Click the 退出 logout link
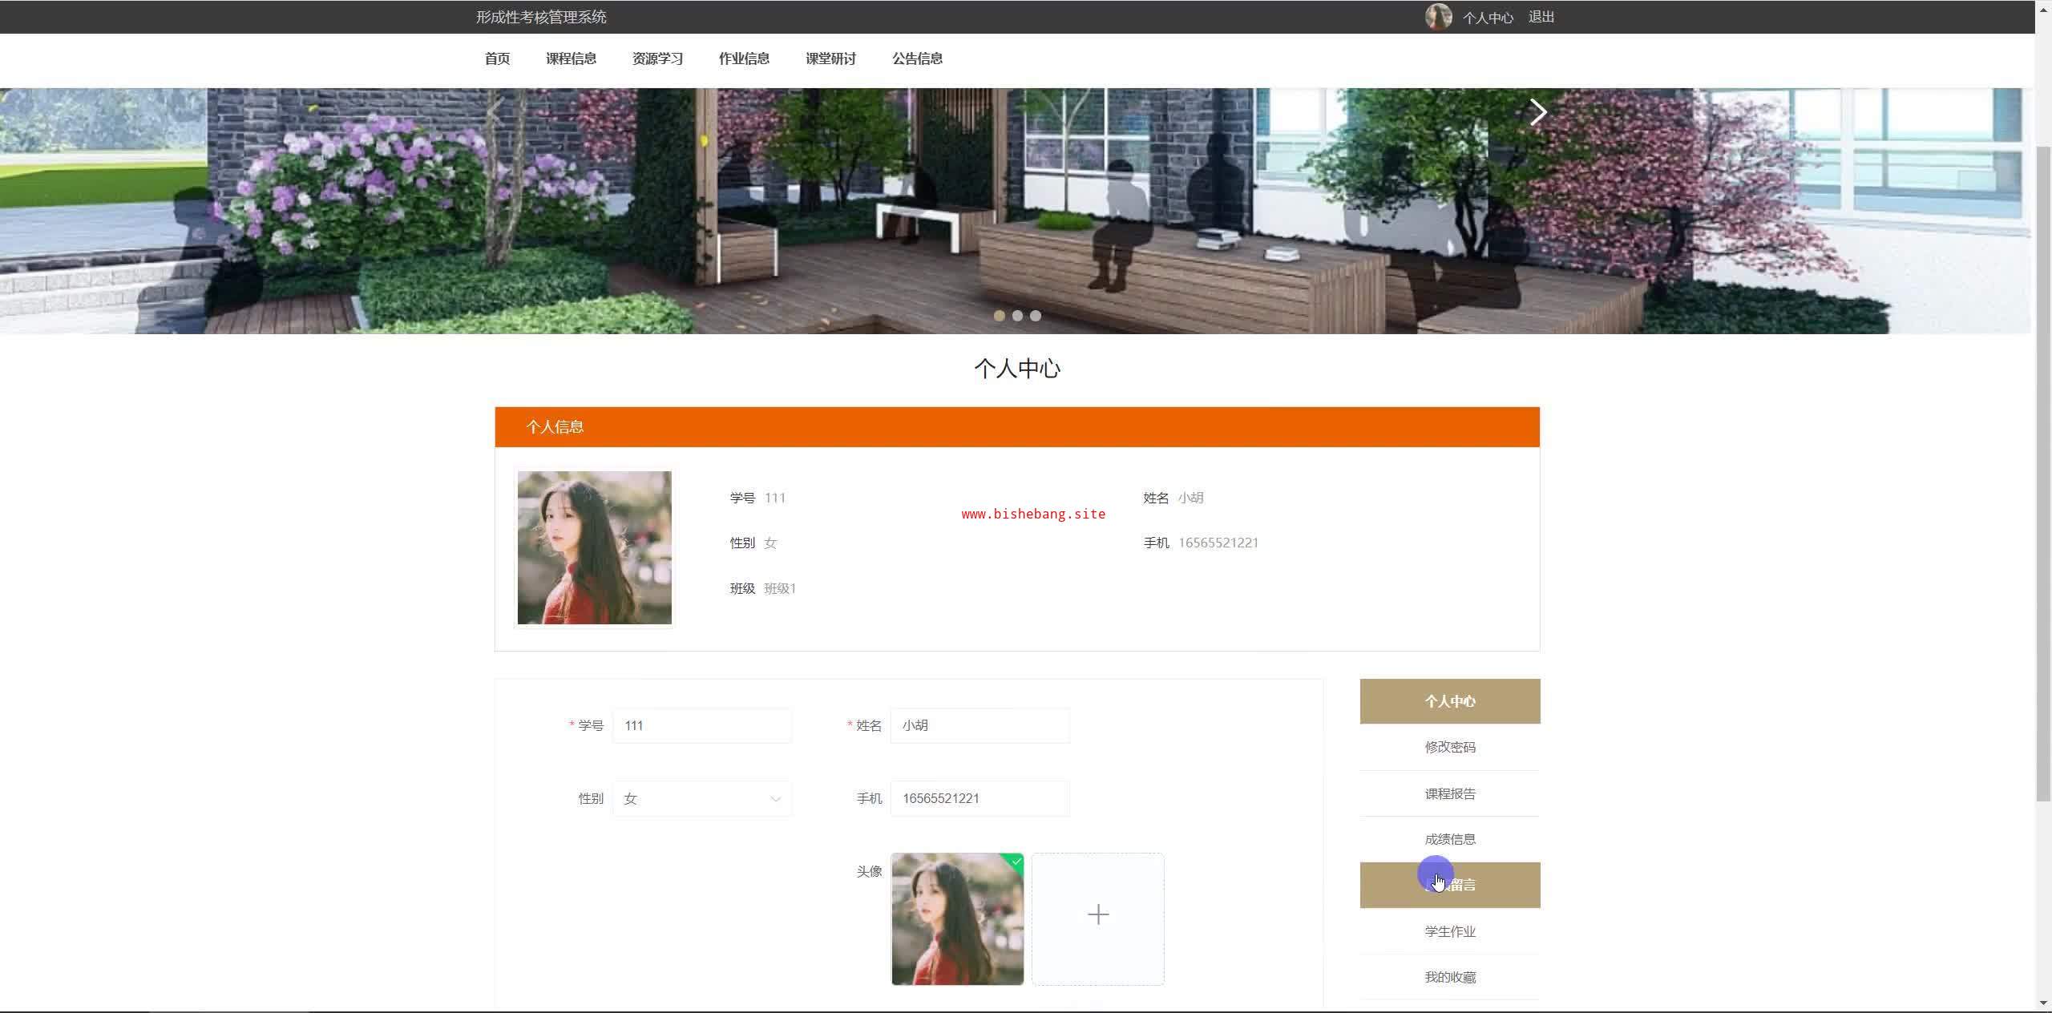The width and height of the screenshot is (2052, 1013). click(x=1541, y=17)
